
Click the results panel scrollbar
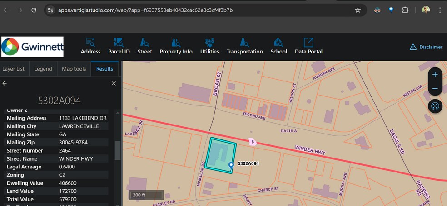point(118,150)
